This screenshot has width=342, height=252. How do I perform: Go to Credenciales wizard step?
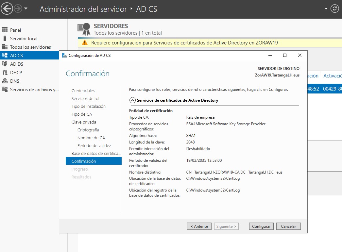[83, 91]
